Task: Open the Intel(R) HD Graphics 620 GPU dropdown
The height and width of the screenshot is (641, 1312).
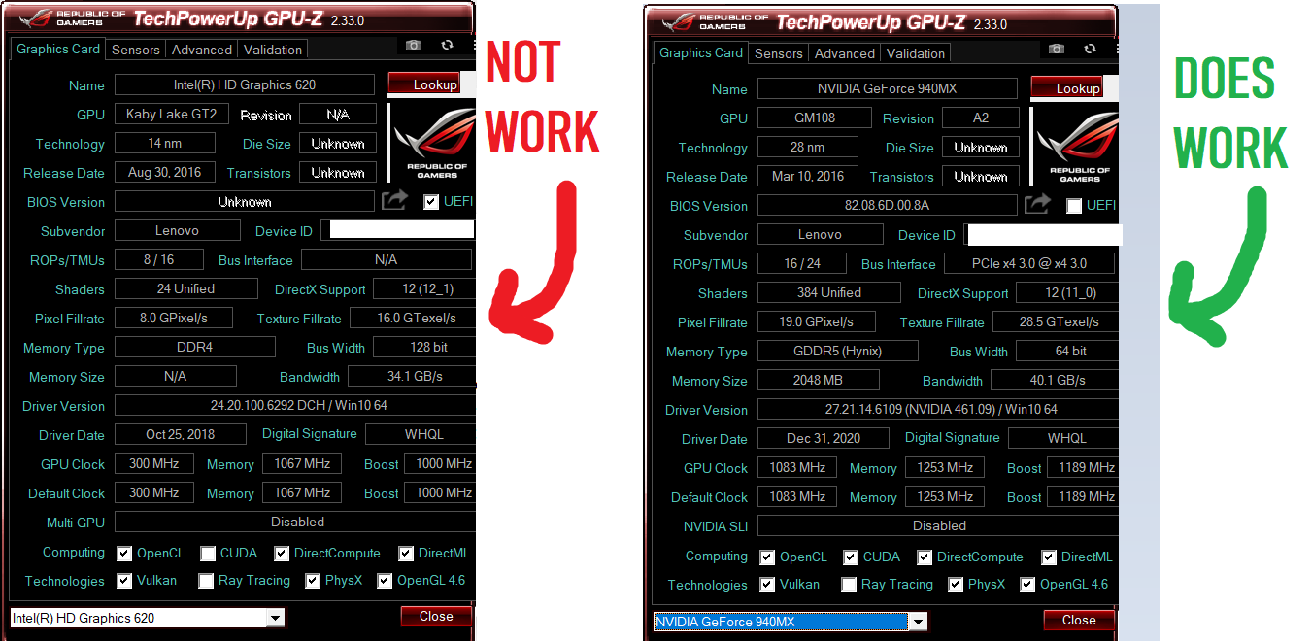Action: [x=147, y=618]
